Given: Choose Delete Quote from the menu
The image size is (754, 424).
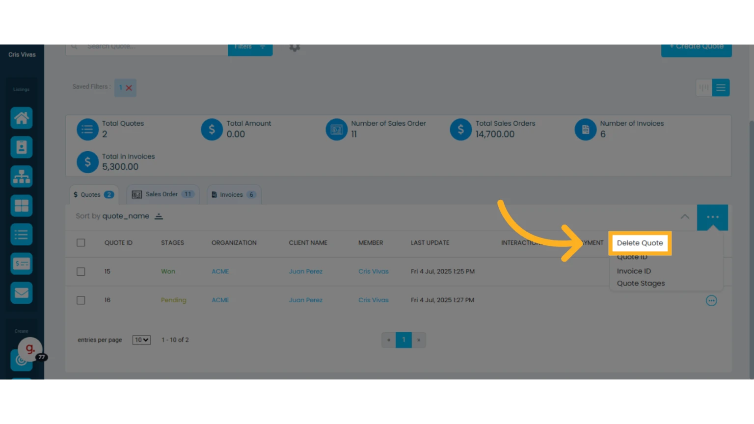Looking at the screenshot, I should 640,243.
